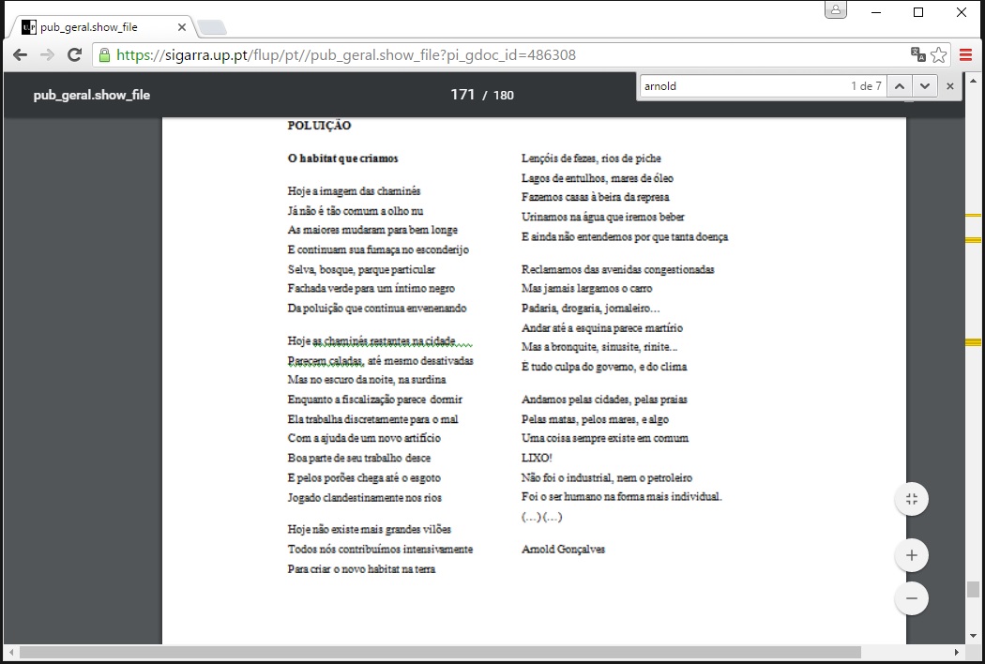Click vertical scrollbar up arrow
Image resolution: width=985 pixels, height=664 pixels.
point(973,81)
